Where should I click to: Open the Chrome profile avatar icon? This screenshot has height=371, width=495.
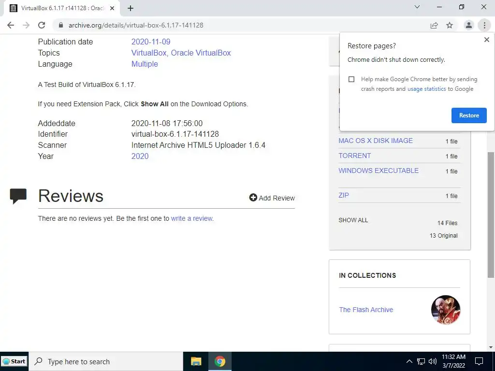pyautogui.click(x=469, y=25)
